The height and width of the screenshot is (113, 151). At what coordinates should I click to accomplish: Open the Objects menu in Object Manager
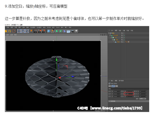(x=124, y=30)
